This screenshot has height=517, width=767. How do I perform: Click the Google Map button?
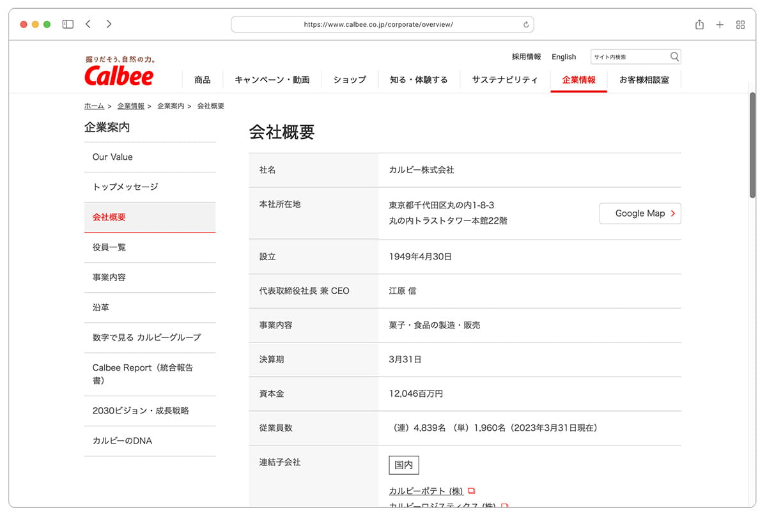click(x=640, y=213)
